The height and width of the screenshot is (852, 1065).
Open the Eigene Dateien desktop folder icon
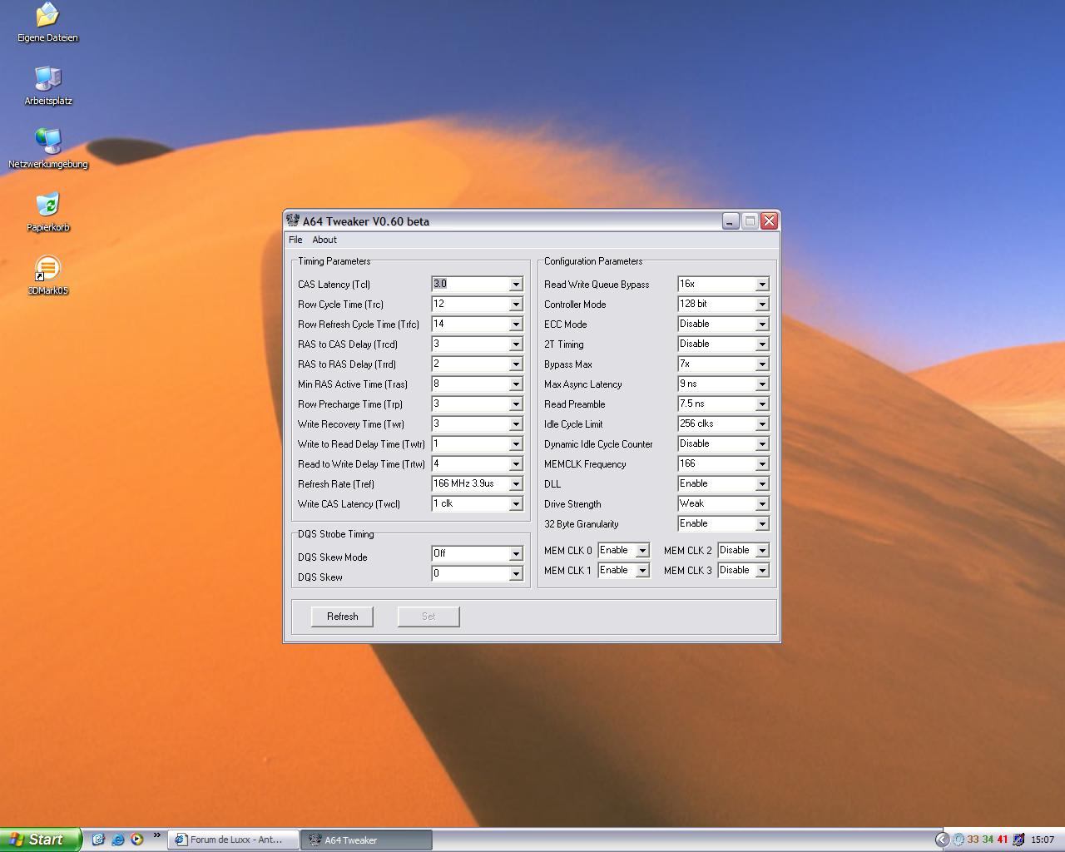tap(47, 22)
